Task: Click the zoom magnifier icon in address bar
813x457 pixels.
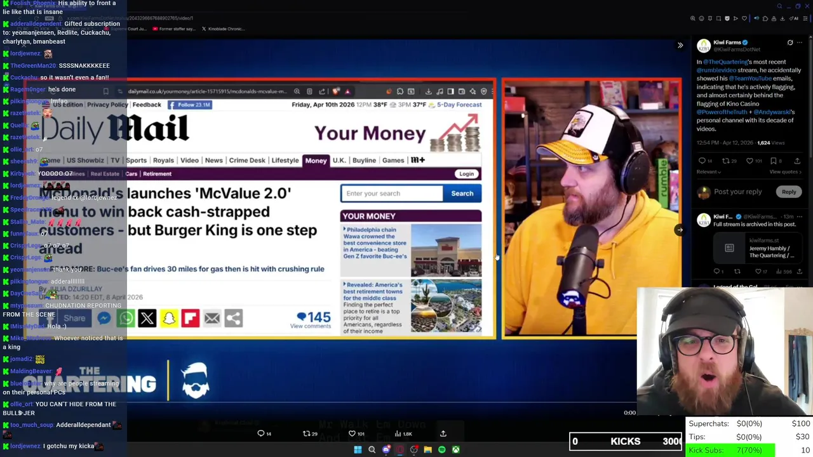Action: (297, 91)
